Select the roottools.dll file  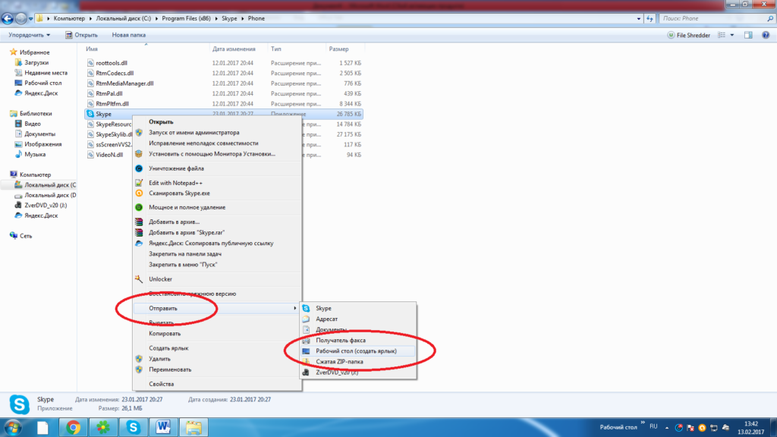point(112,63)
